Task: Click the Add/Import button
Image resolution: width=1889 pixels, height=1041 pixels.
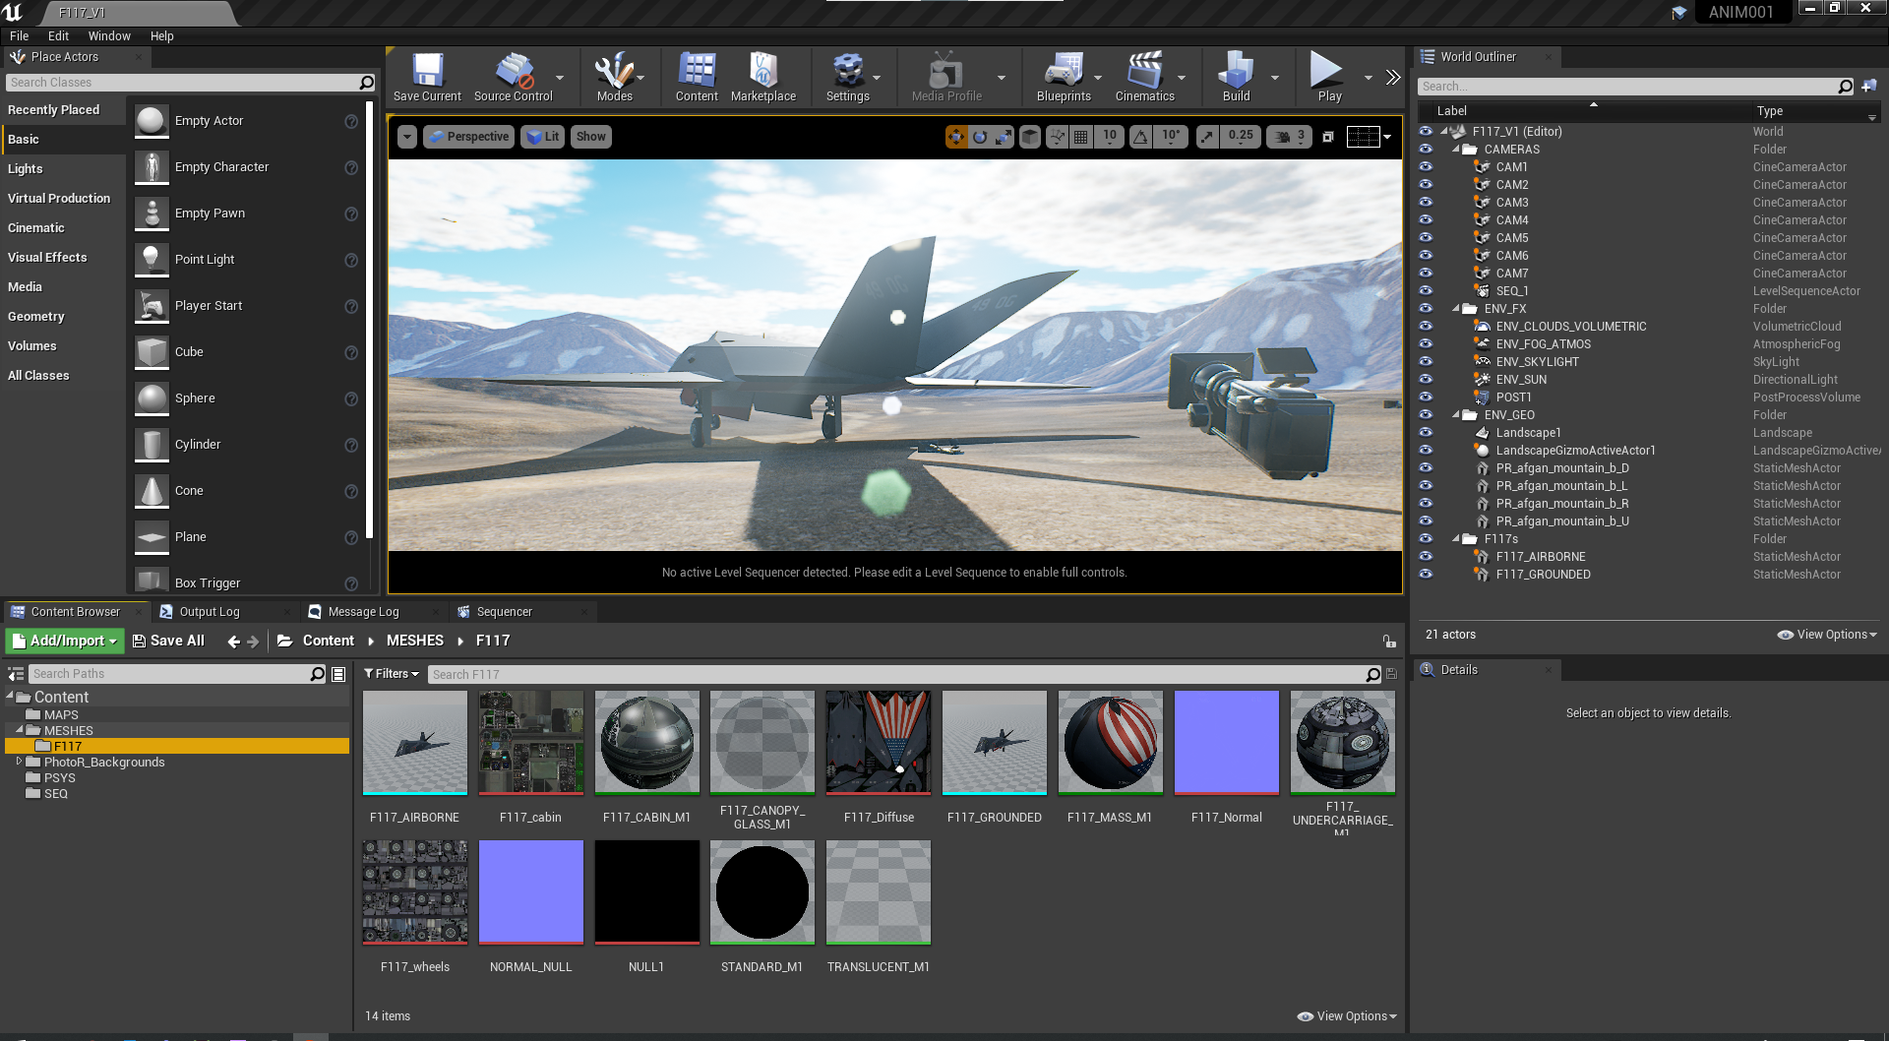Action: click(65, 641)
